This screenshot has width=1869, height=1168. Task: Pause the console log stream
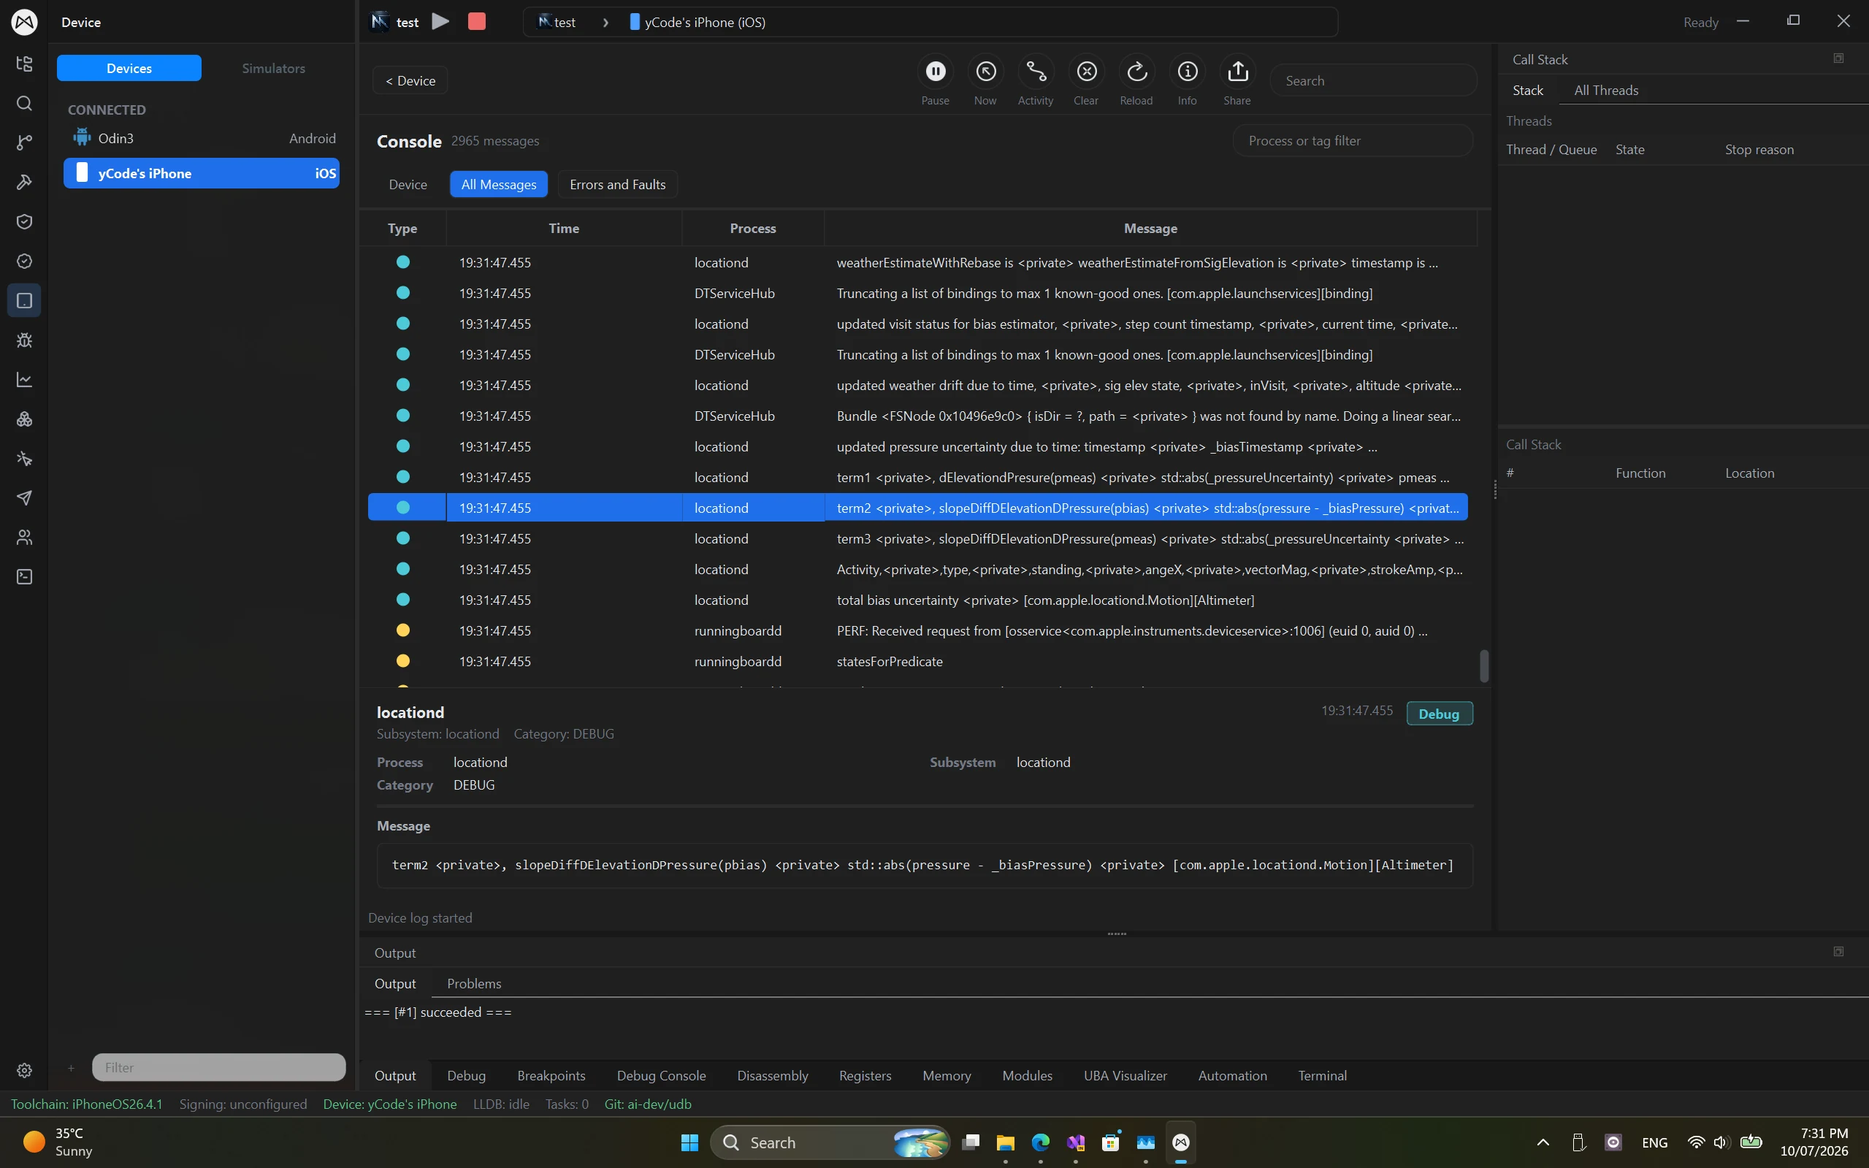(x=936, y=72)
